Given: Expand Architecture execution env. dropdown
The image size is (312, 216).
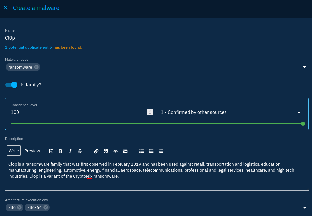Looking at the screenshot, I should point(304,208).
